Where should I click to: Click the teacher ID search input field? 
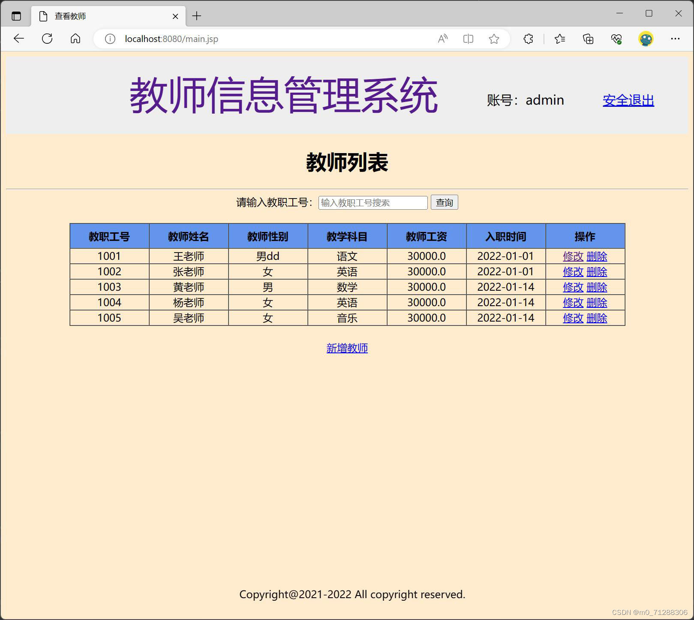[372, 202]
